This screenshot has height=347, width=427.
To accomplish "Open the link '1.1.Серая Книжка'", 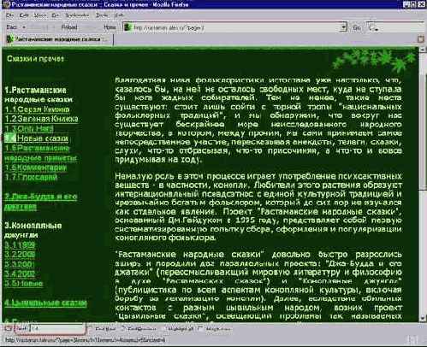I will (37, 109).
